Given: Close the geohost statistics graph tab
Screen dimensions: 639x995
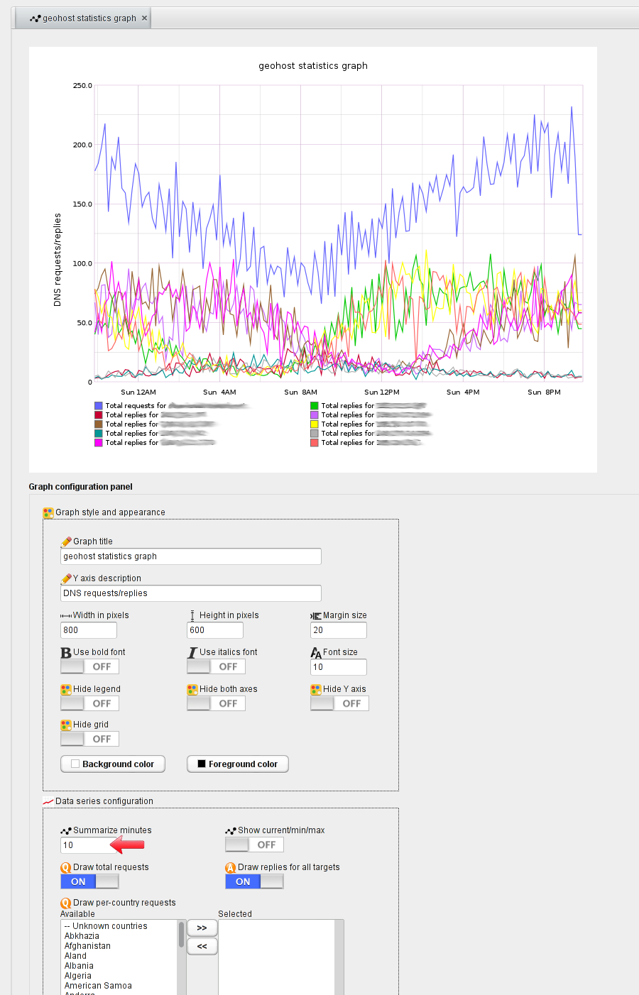Looking at the screenshot, I should (x=145, y=18).
